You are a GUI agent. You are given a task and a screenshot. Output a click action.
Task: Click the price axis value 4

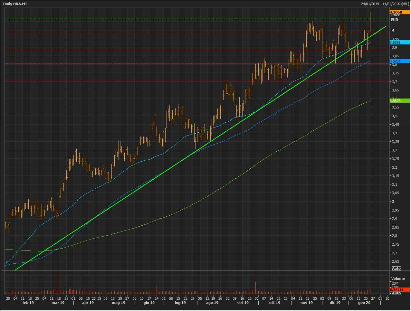point(393,30)
